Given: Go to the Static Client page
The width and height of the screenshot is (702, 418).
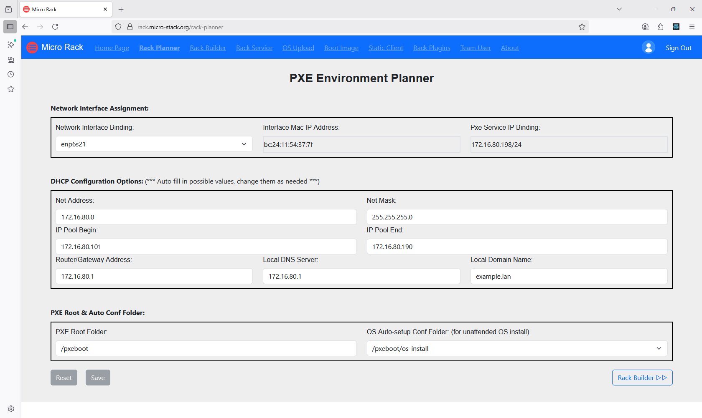Looking at the screenshot, I should 386,48.
